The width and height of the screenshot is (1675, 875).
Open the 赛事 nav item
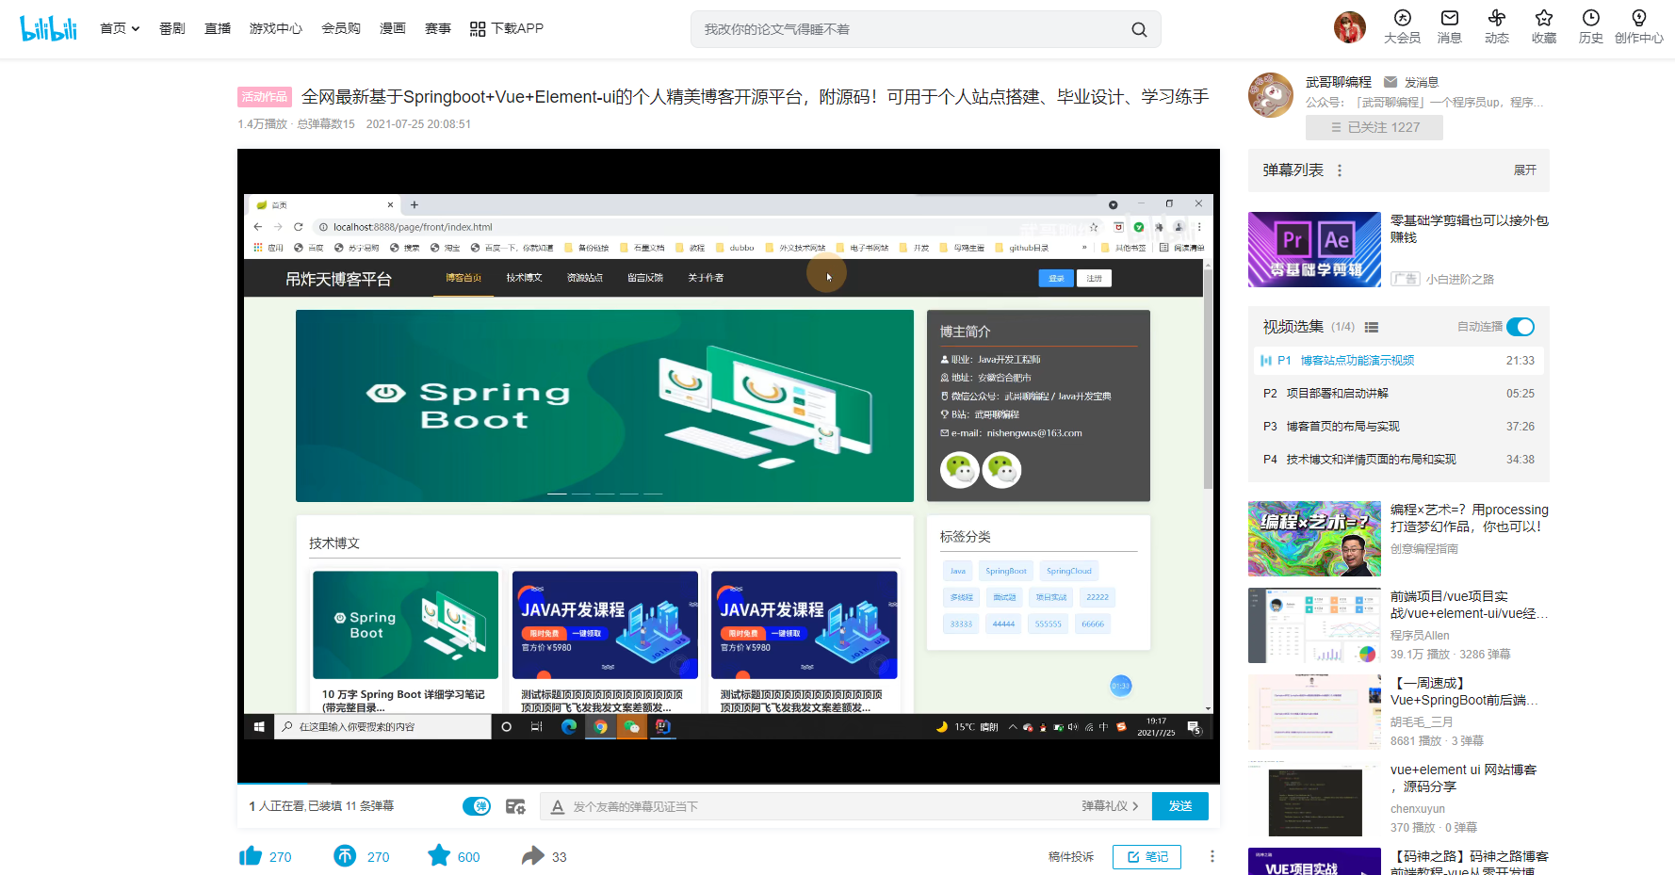click(x=438, y=28)
